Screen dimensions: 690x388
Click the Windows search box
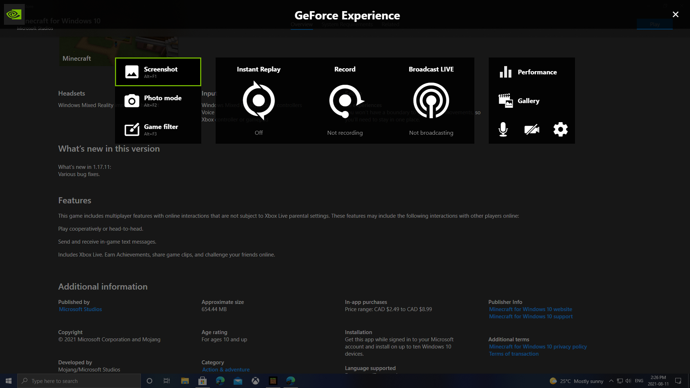[x=79, y=381]
